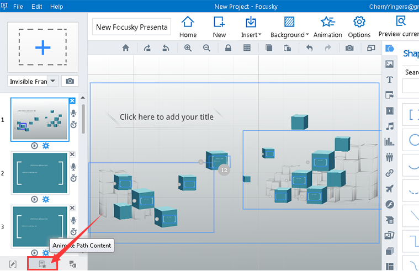Click the replace path icon at bottom
This screenshot has width=419, height=271.
pos(73,264)
